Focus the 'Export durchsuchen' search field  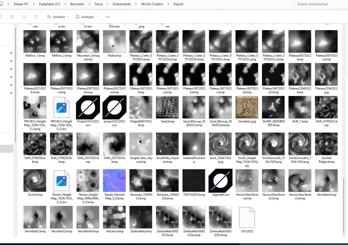321,4
